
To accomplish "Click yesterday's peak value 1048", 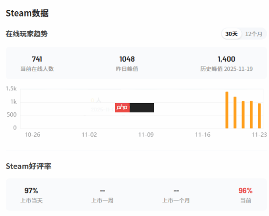I will coord(127,59).
